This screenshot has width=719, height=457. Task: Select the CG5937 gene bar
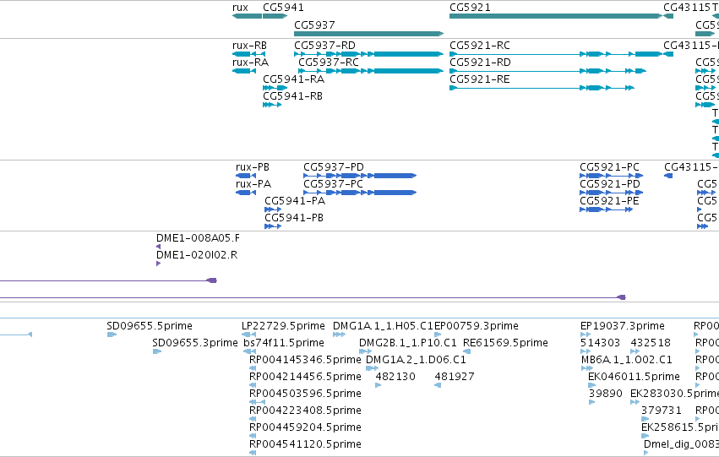tap(368, 34)
